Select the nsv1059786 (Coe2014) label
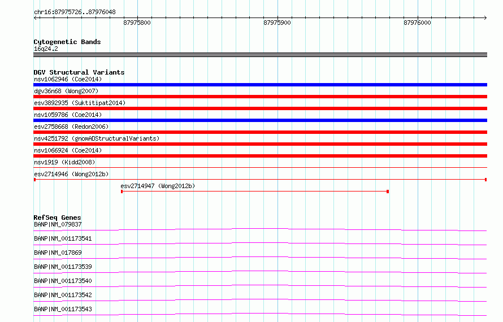 [x=68, y=115]
